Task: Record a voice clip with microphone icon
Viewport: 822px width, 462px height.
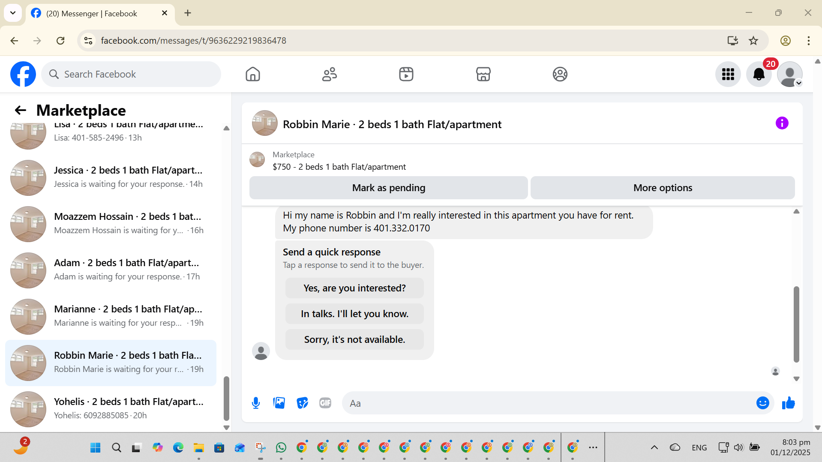Action: pyautogui.click(x=256, y=403)
